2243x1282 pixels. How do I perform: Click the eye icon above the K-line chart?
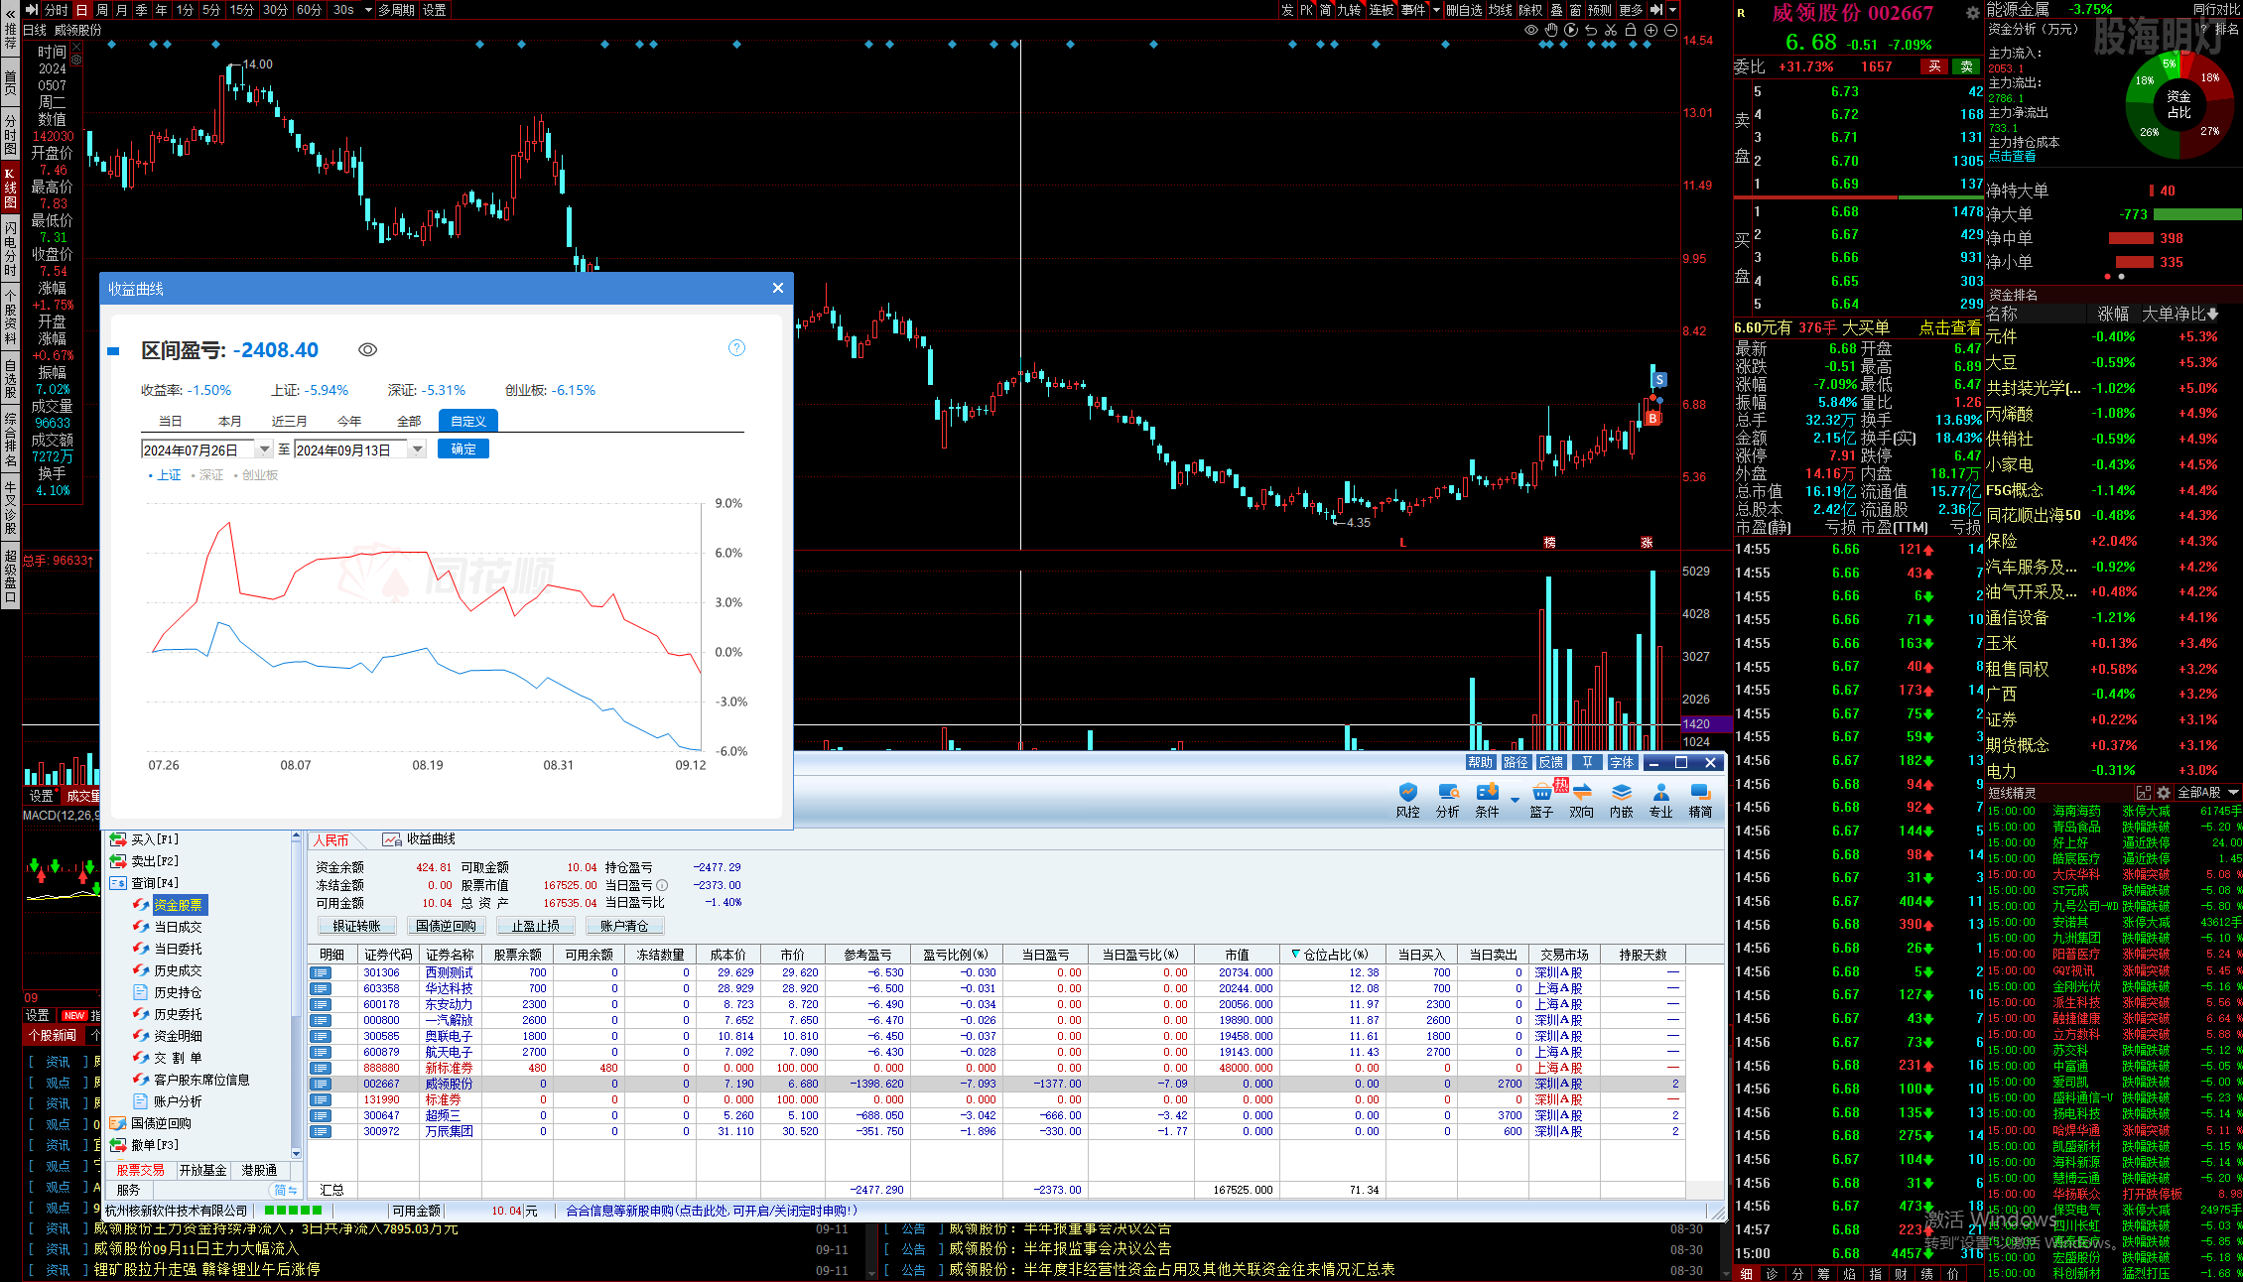coord(1531,30)
